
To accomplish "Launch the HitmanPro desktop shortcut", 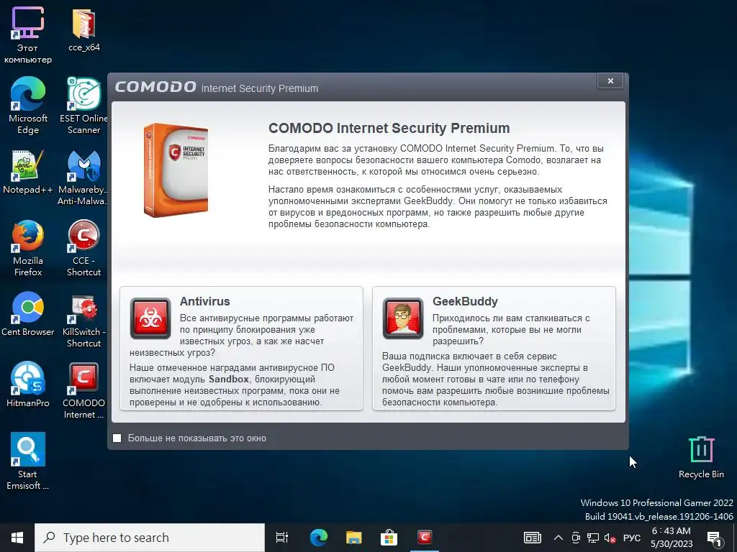I will click(x=28, y=385).
